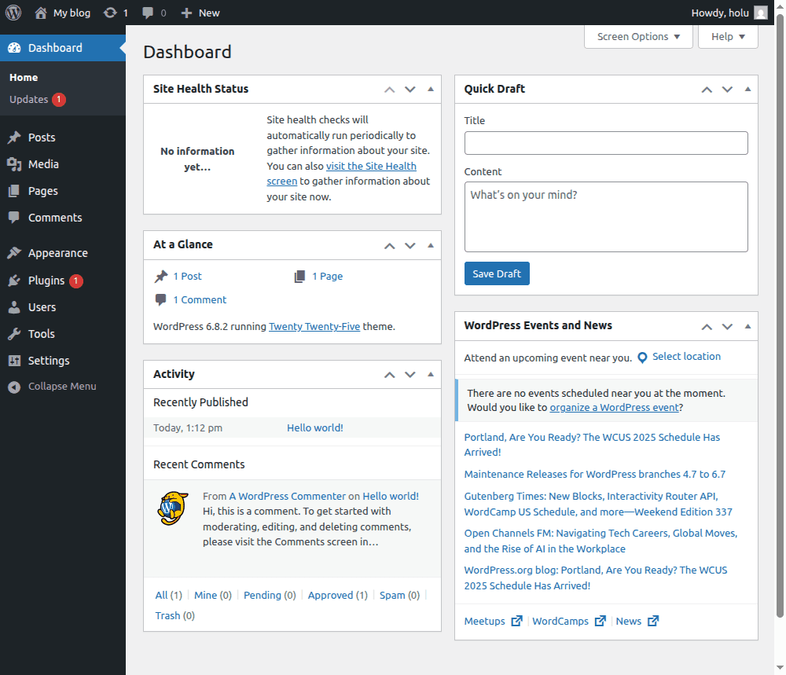The width and height of the screenshot is (786, 675).
Task: Click external link icon next to News
Action: [653, 621]
